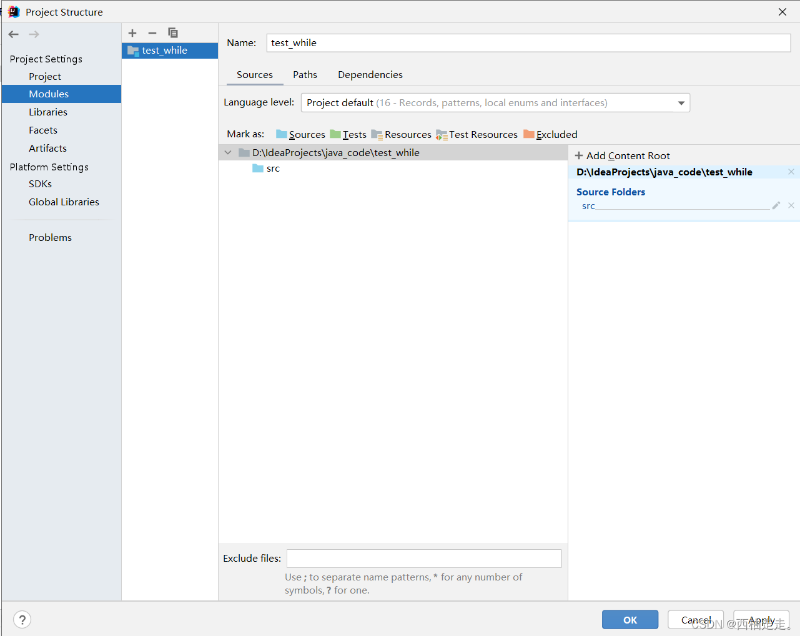Image resolution: width=800 pixels, height=636 pixels.
Task: Open the Language level dropdown
Action: click(495, 103)
